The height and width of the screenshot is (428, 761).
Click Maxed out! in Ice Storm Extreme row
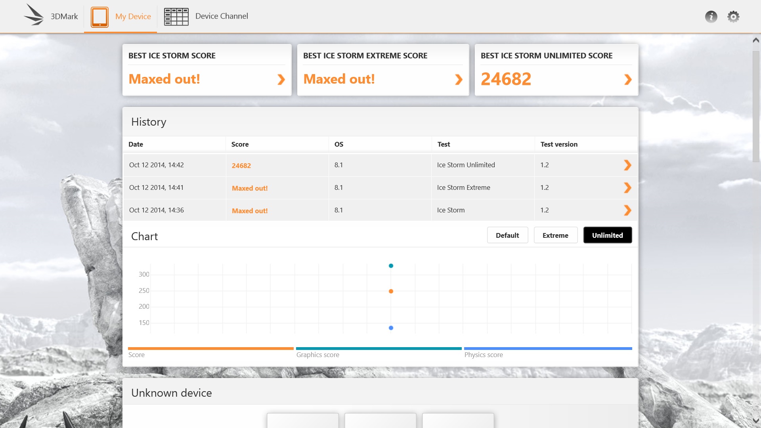pos(250,188)
